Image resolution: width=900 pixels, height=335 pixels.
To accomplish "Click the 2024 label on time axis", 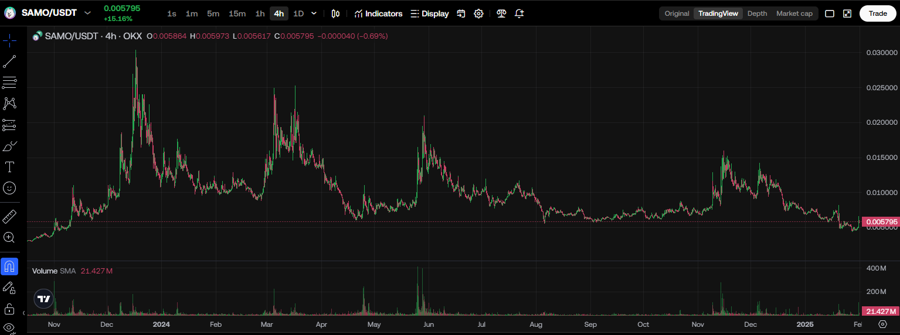I will (x=161, y=324).
